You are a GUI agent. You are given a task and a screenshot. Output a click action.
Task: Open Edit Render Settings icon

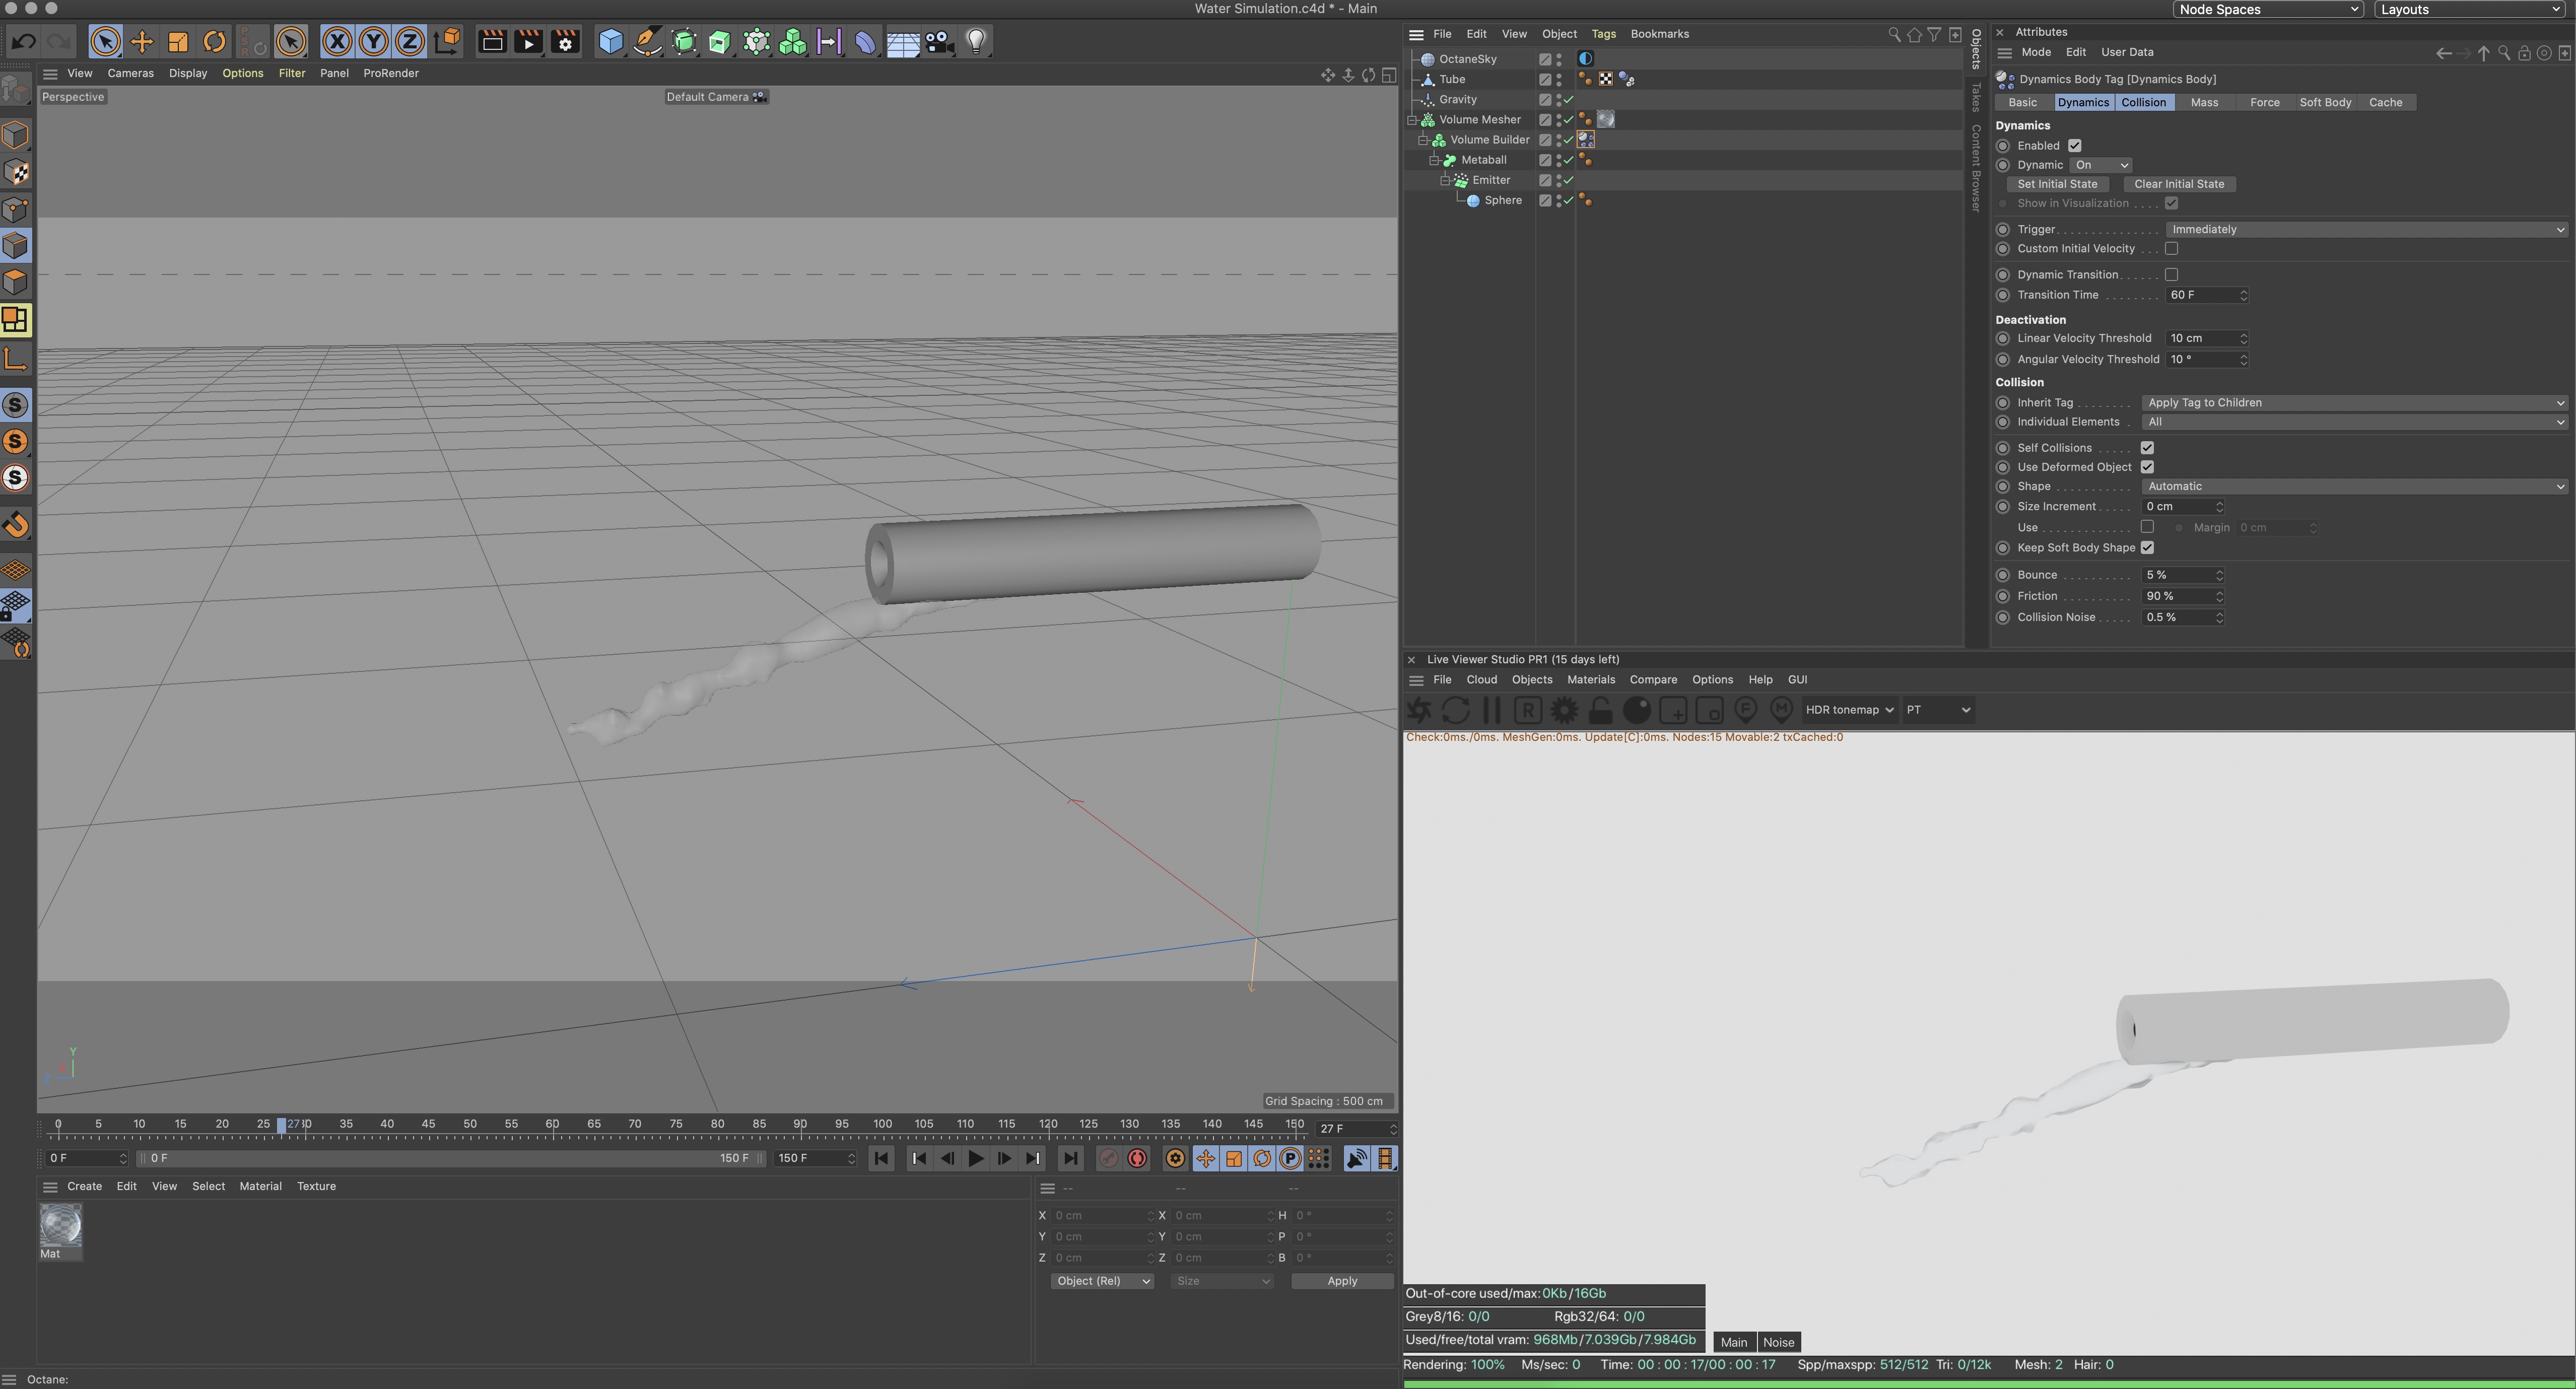tap(565, 41)
